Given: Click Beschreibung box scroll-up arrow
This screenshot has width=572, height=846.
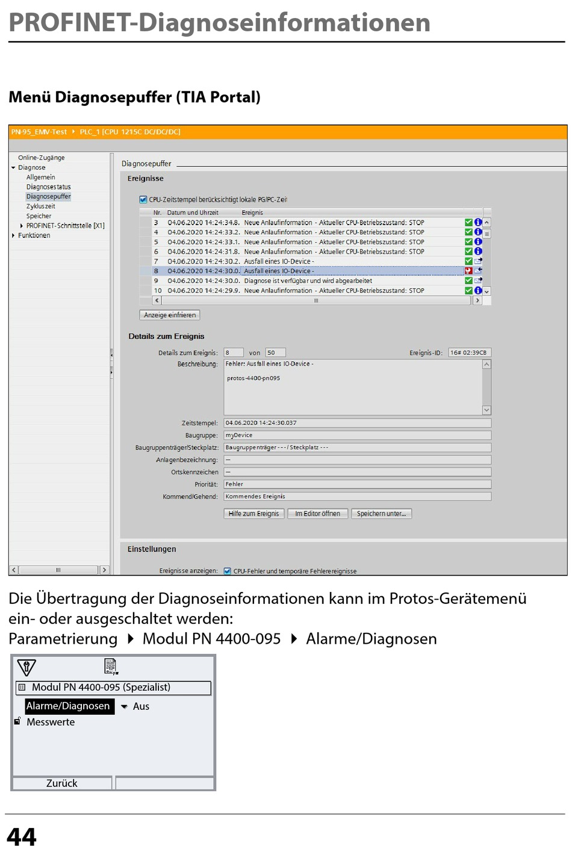Looking at the screenshot, I should pyautogui.click(x=487, y=364).
